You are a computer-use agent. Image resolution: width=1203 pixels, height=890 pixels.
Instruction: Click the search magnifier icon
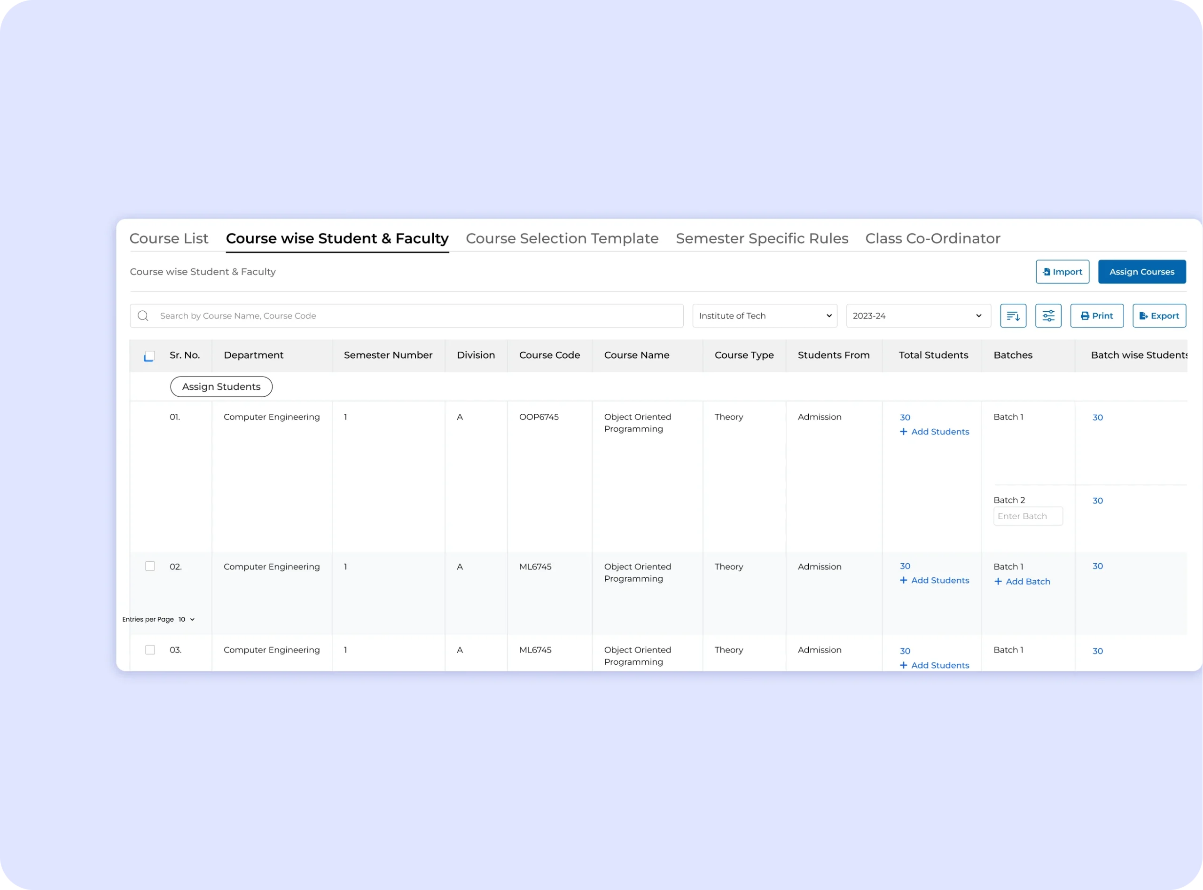click(143, 315)
